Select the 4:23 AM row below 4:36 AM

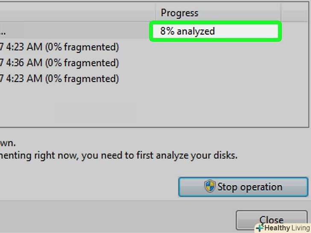click(x=60, y=79)
